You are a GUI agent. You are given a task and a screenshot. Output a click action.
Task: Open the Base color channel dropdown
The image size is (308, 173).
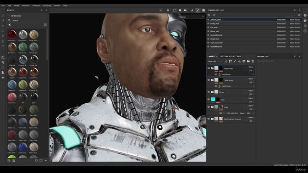point(214,62)
